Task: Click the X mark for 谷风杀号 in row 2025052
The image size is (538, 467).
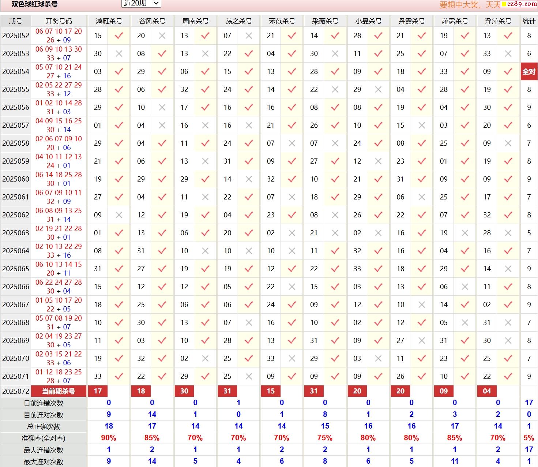Action: point(162,36)
